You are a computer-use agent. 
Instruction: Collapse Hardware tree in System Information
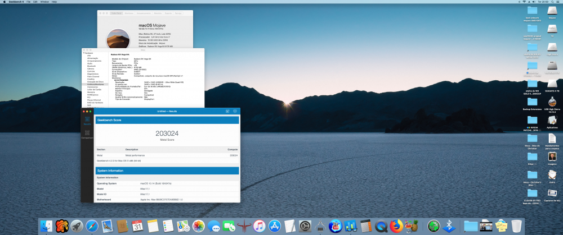point(83,53)
